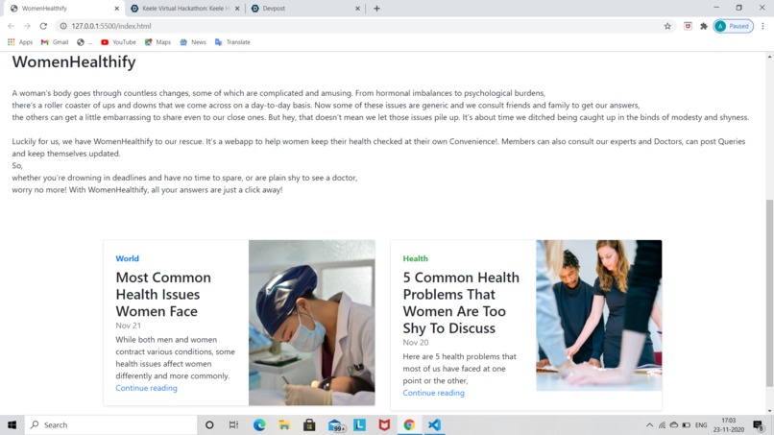Click the browser back arrow

(11, 26)
